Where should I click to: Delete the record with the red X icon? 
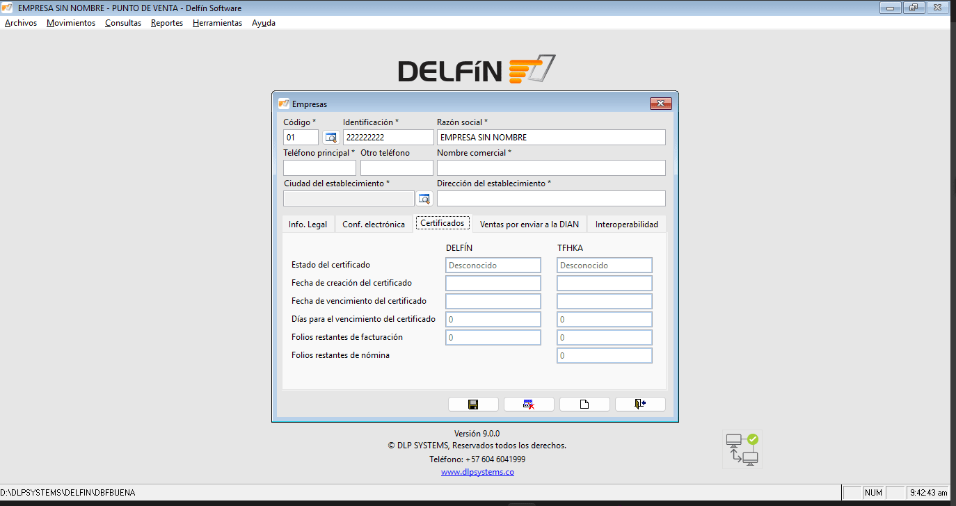point(529,404)
